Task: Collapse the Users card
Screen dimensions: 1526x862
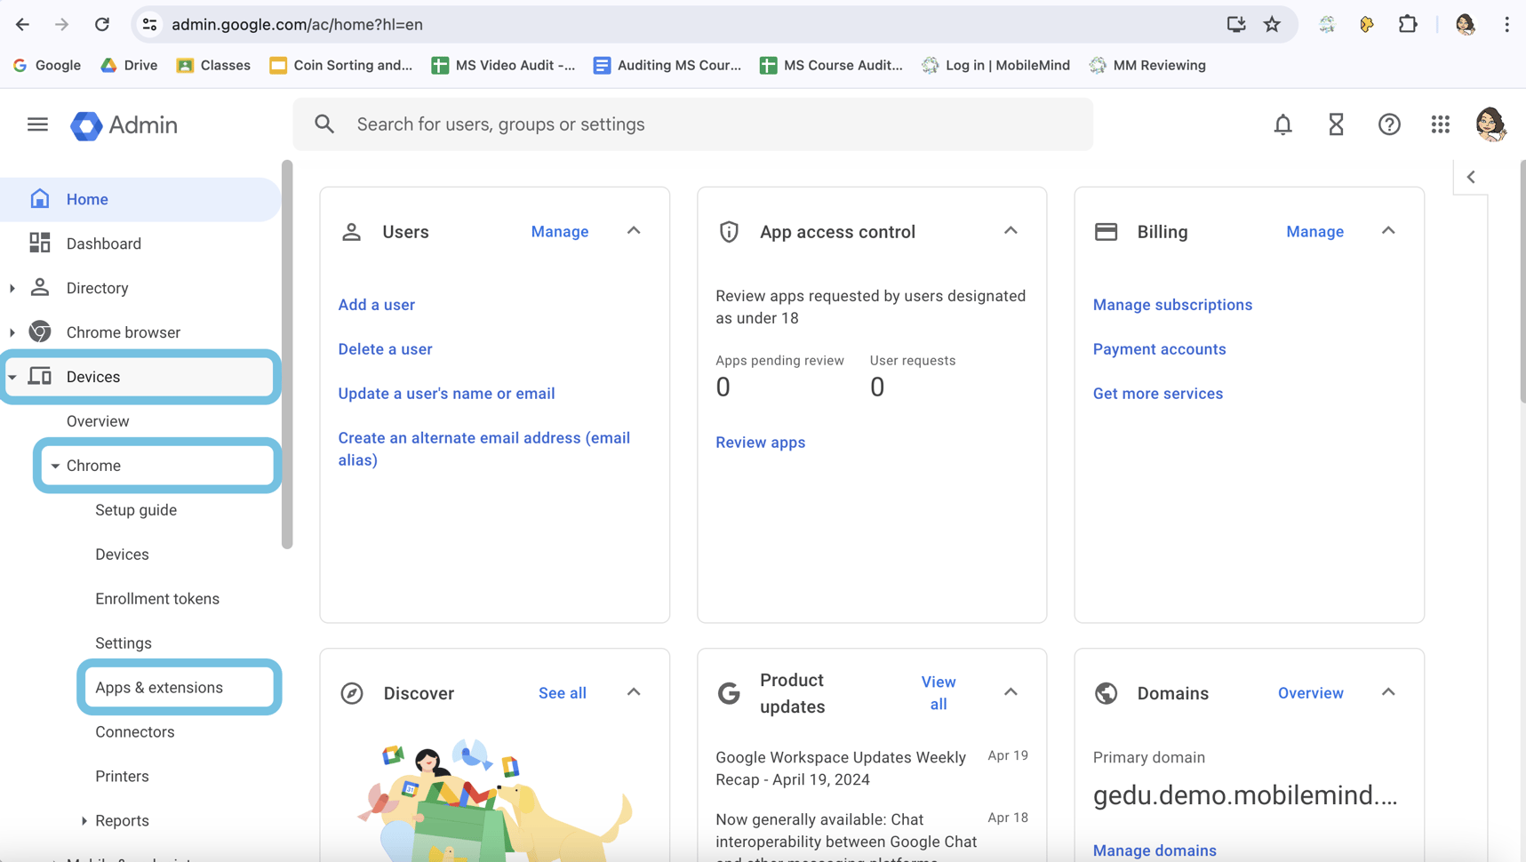Action: pyautogui.click(x=634, y=231)
